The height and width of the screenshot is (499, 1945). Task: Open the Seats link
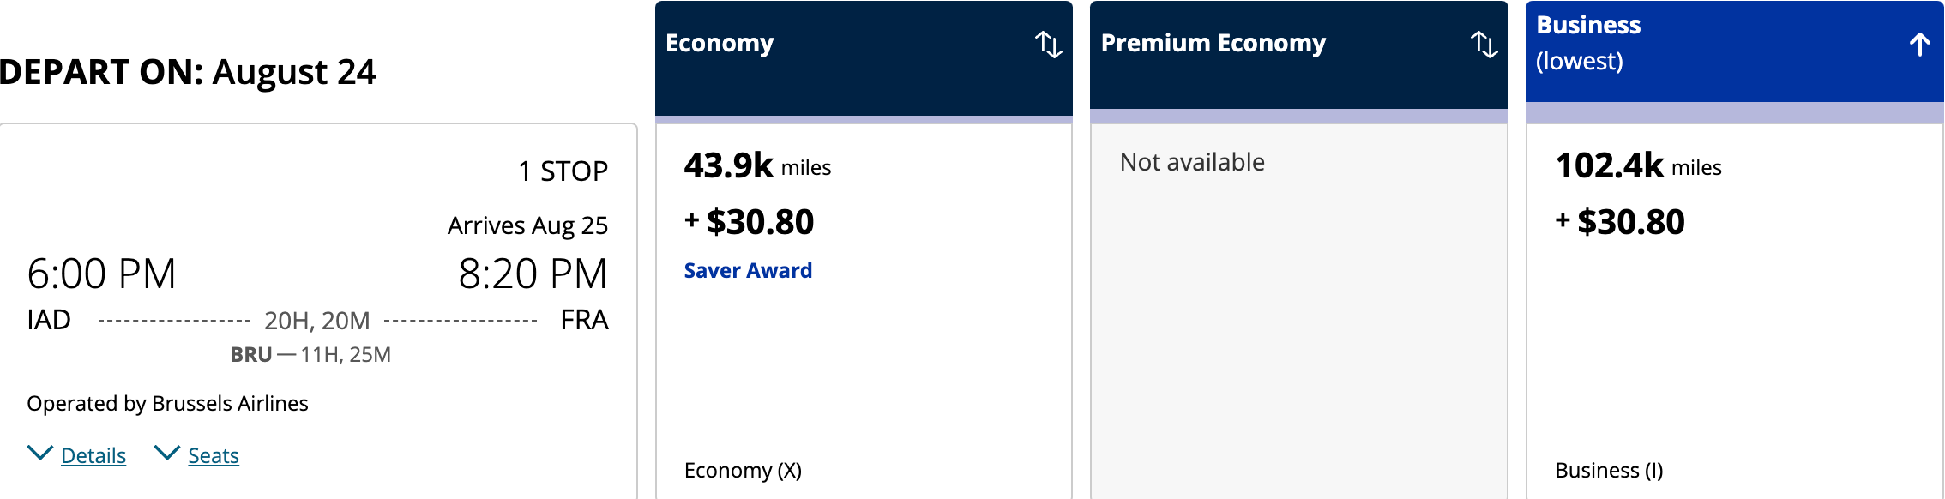pyautogui.click(x=214, y=455)
